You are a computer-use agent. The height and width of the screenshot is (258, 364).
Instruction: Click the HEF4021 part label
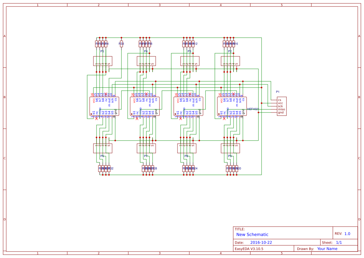(253, 109)
